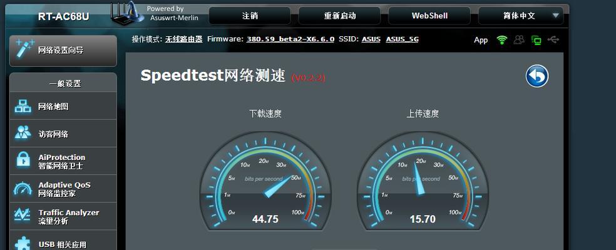616x250 pixels.
Task: Click the 15.70 upload value
Action: coord(423,219)
